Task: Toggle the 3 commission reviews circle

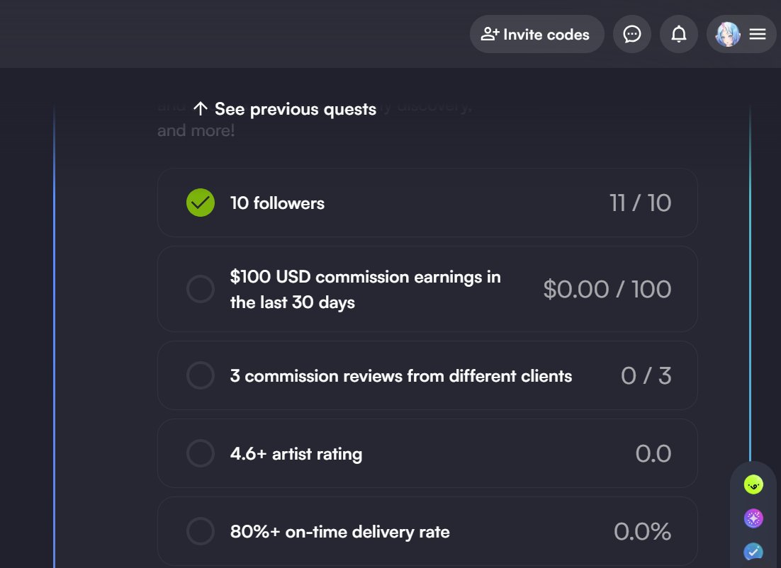Action: pos(201,375)
